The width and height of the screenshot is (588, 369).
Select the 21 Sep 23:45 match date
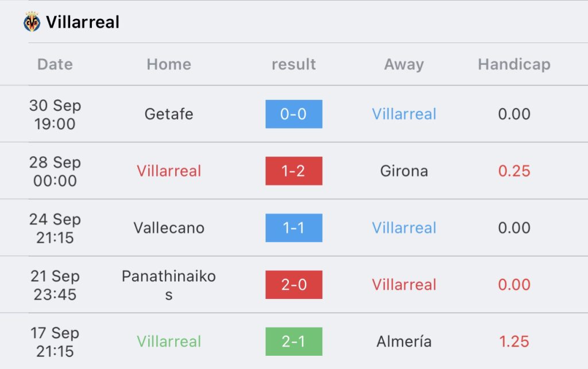55,285
